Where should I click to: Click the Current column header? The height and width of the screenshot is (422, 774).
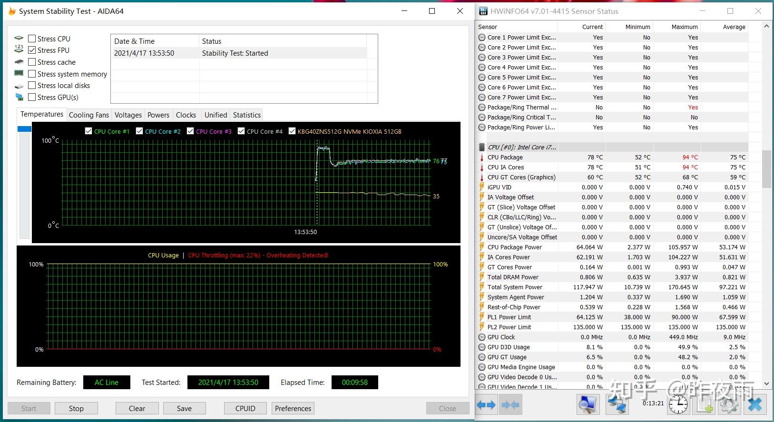coord(581,27)
